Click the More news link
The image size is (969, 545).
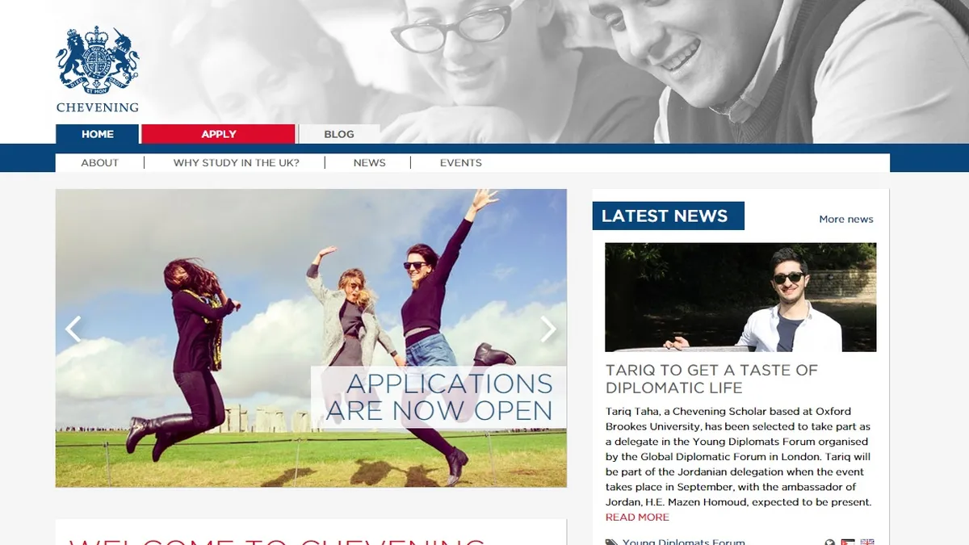click(x=845, y=219)
